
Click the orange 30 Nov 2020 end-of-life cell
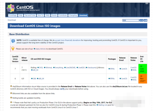(143, 79)
